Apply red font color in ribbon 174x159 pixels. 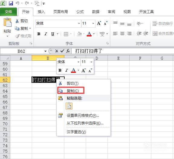pos(89,34)
